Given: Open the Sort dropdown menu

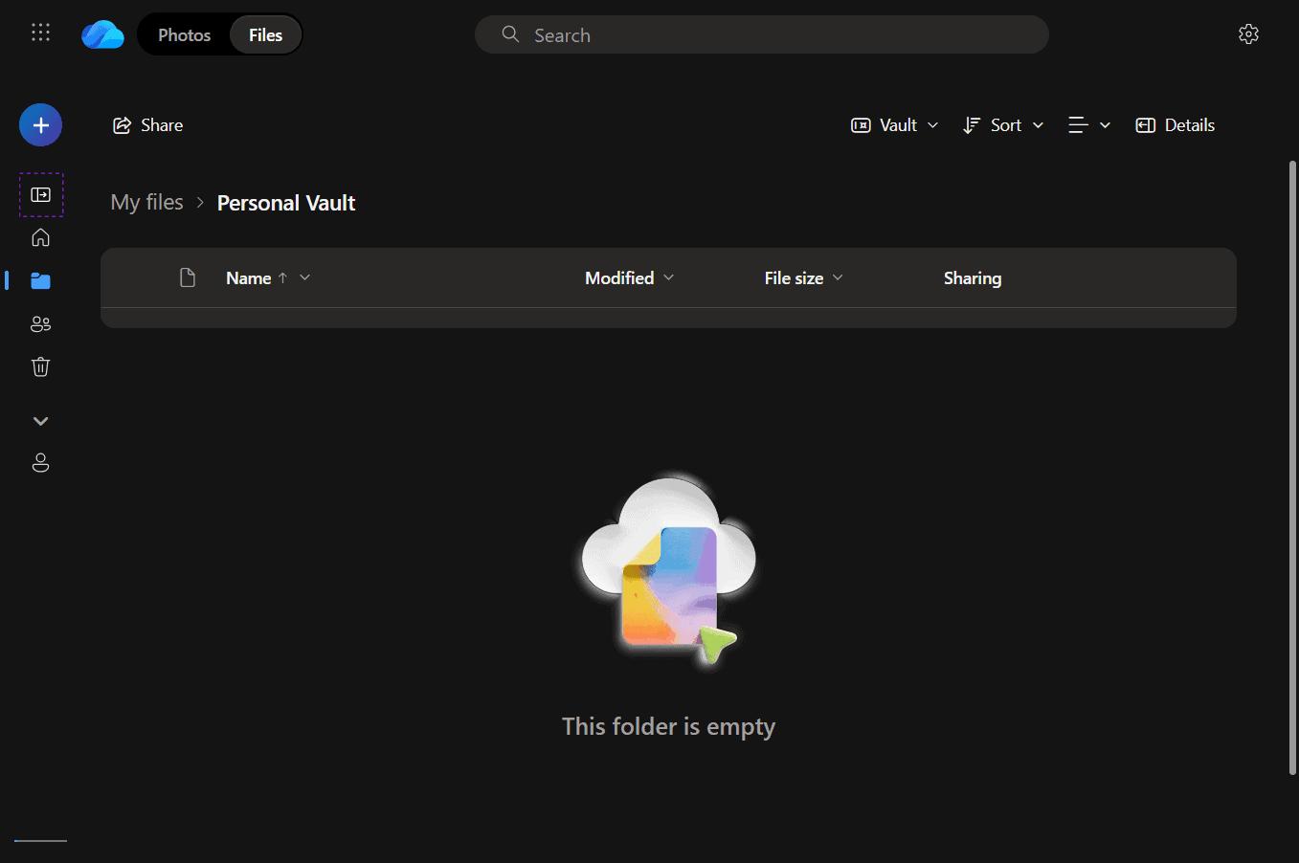Looking at the screenshot, I should point(1002,125).
